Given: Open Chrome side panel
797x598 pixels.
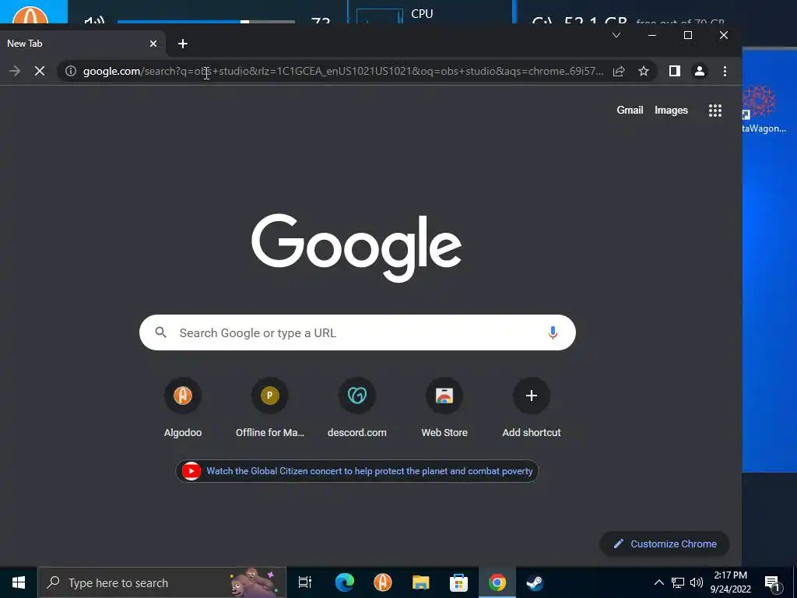Looking at the screenshot, I should coord(675,71).
